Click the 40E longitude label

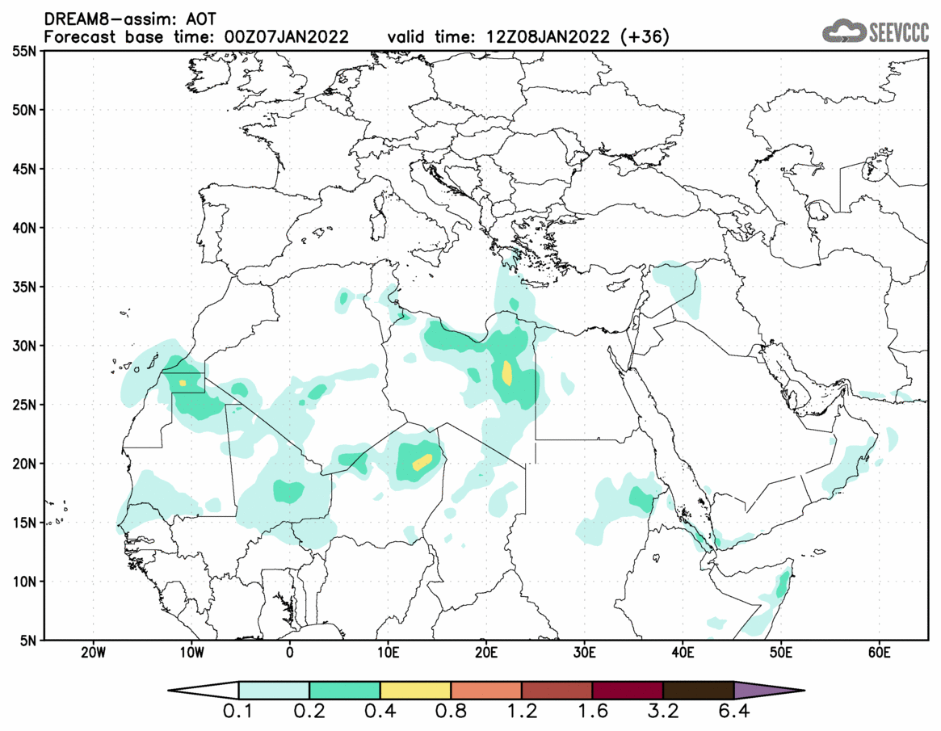click(x=683, y=653)
